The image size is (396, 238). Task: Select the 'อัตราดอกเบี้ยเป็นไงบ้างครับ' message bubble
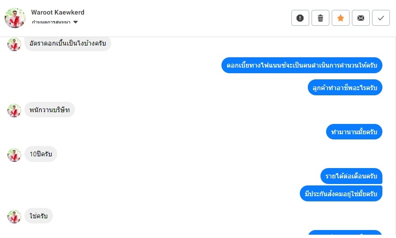coord(68,44)
